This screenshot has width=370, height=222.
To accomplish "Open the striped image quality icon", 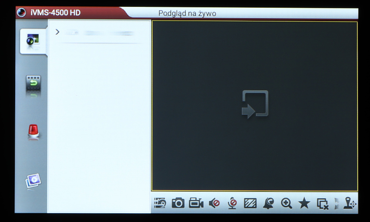I will point(250,203).
